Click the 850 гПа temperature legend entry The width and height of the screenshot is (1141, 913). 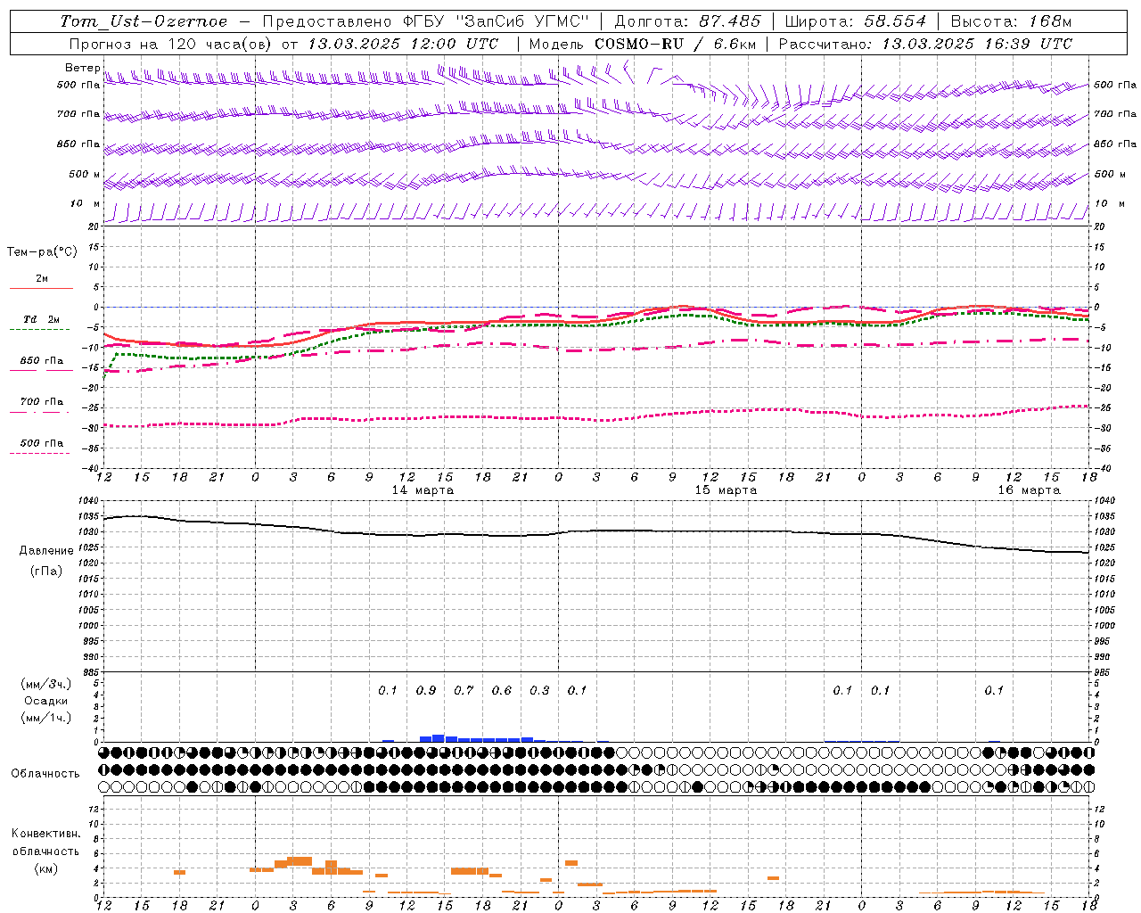(41, 360)
